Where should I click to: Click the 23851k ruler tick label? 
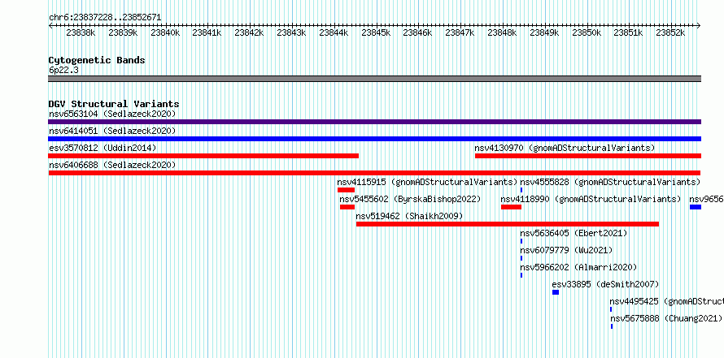pyautogui.click(x=629, y=32)
